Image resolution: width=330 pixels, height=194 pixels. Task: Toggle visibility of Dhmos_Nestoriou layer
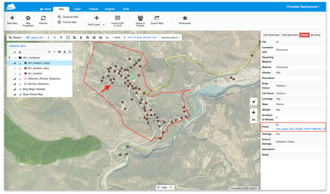click(15, 84)
